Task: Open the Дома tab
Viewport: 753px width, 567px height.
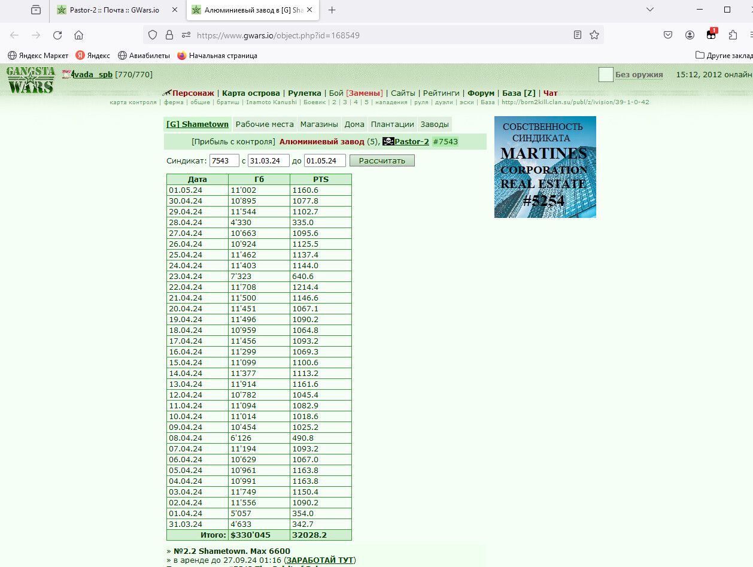Action: coord(354,124)
